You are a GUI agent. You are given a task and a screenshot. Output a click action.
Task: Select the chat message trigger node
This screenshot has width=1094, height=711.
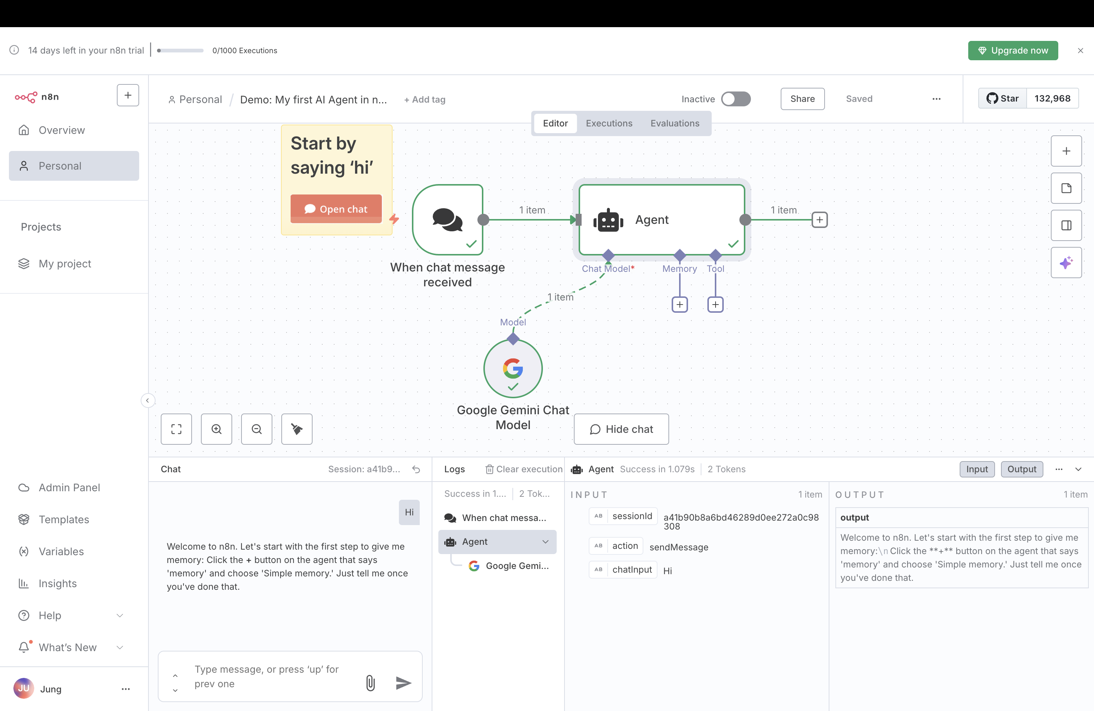click(448, 219)
